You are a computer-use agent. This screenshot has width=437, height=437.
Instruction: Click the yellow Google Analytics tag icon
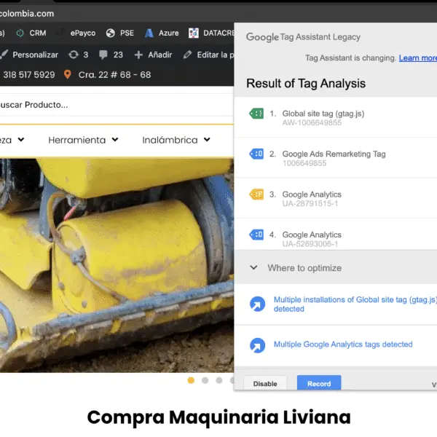point(256,194)
